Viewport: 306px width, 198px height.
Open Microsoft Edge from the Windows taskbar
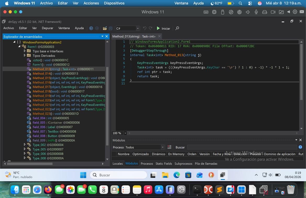[177, 175]
